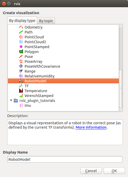Collapse the rviz_plugin_tutorials folder

pos(11,100)
